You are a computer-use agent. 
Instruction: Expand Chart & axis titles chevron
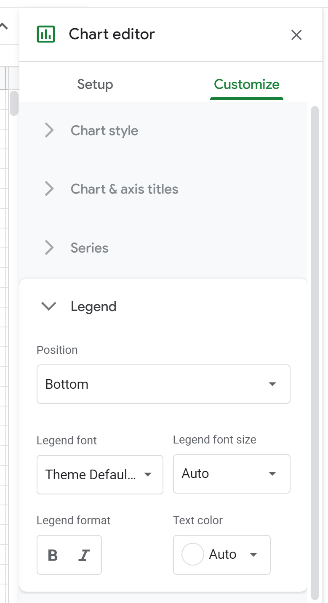point(49,189)
